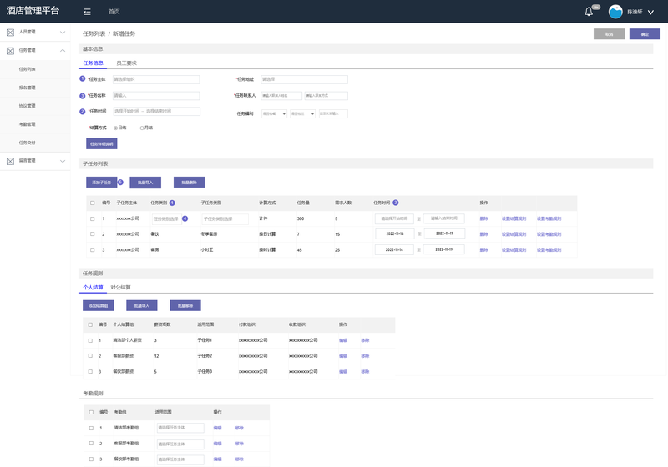The width and height of the screenshot is (668, 467).
Task: Toggle subtask table select-all checkbox
Action: 93,203
